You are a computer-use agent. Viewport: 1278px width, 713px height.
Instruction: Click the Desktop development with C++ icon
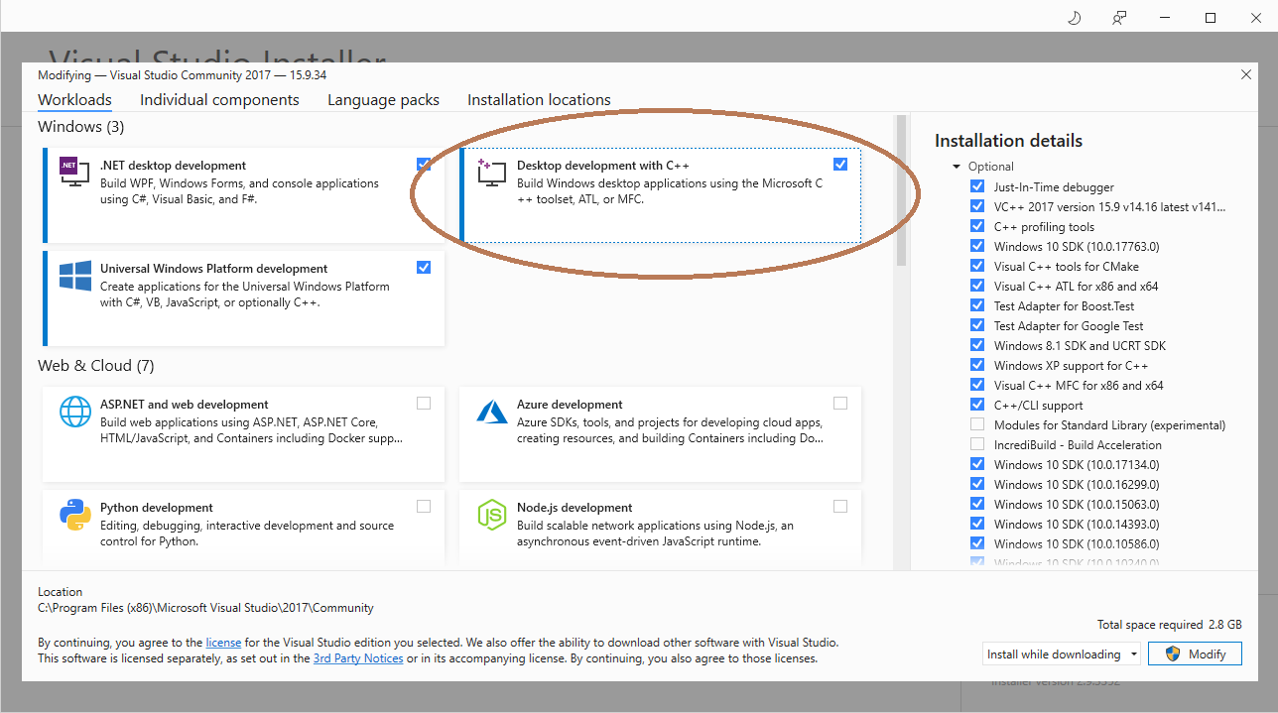tap(492, 173)
